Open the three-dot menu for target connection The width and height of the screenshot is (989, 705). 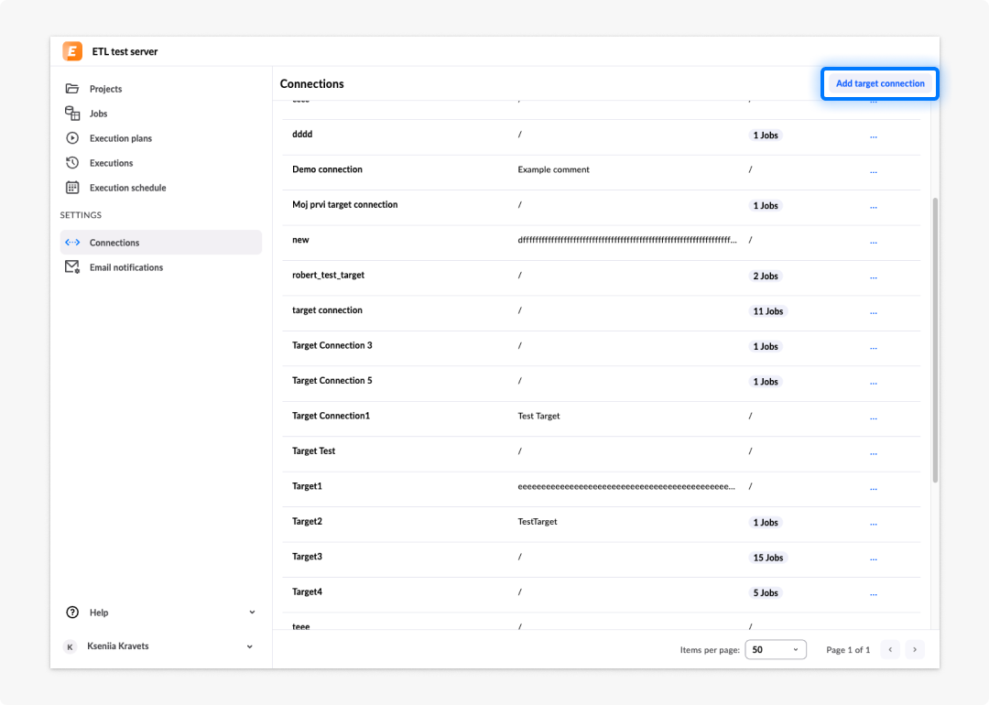click(x=873, y=313)
